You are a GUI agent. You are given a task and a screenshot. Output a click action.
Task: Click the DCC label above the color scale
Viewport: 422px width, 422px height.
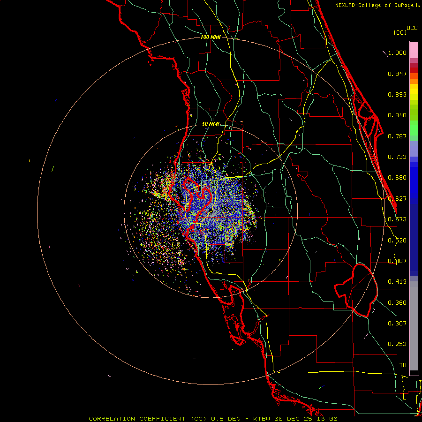click(412, 28)
